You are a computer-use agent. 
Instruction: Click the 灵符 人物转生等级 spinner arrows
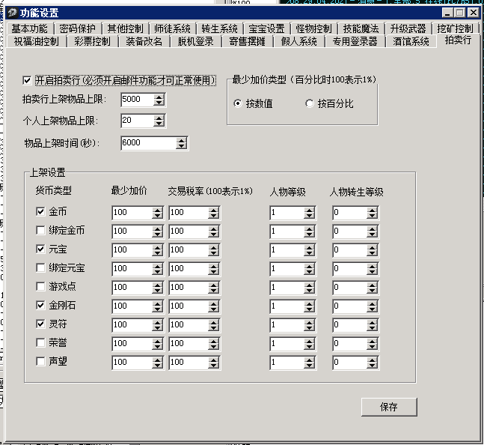click(x=373, y=325)
